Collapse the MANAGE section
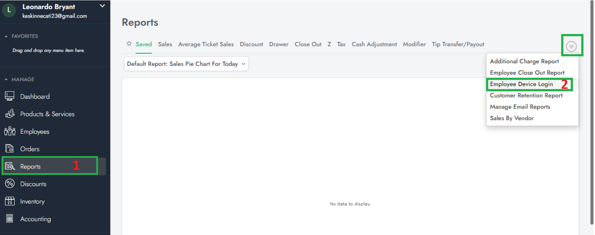The image size is (595, 235). pos(6,79)
